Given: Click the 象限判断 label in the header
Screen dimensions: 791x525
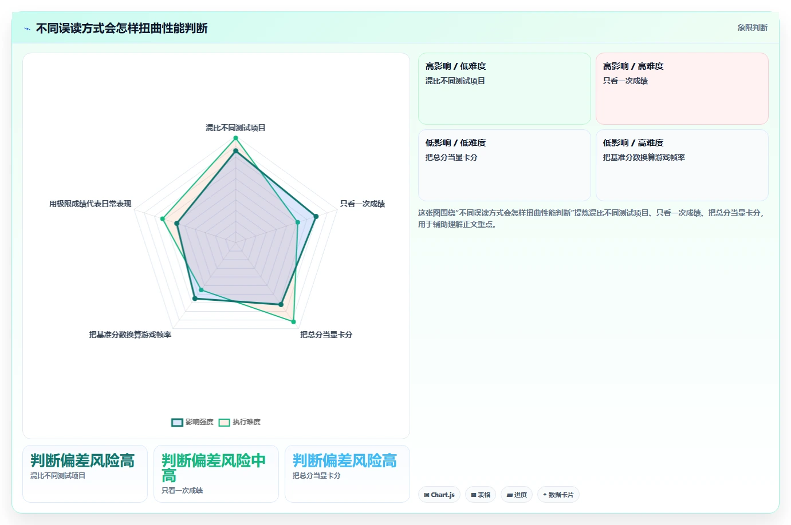Looking at the screenshot, I should point(752,27).
